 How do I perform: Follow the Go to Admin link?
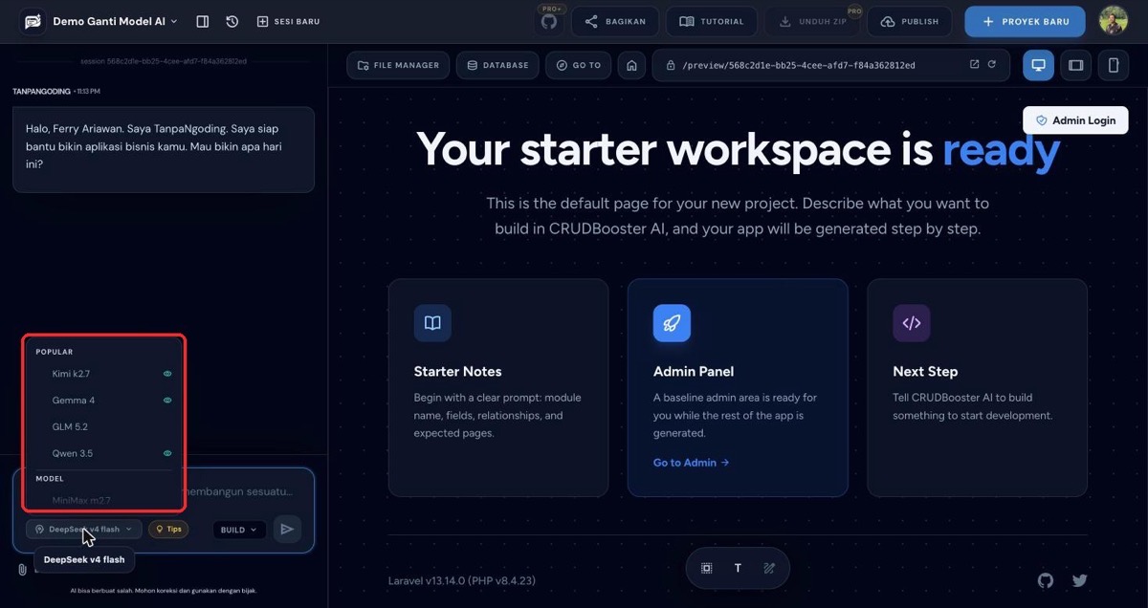(691, 463)
